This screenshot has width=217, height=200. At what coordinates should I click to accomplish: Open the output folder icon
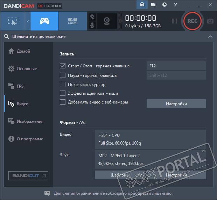[153, 5]
